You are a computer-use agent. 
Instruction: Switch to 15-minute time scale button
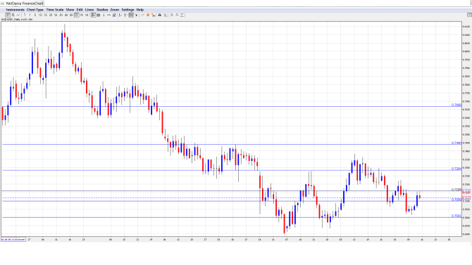click(x=46, y=15)
